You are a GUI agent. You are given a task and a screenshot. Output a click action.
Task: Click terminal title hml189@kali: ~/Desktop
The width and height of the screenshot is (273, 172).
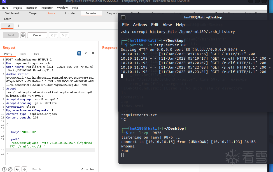[203, 17]
